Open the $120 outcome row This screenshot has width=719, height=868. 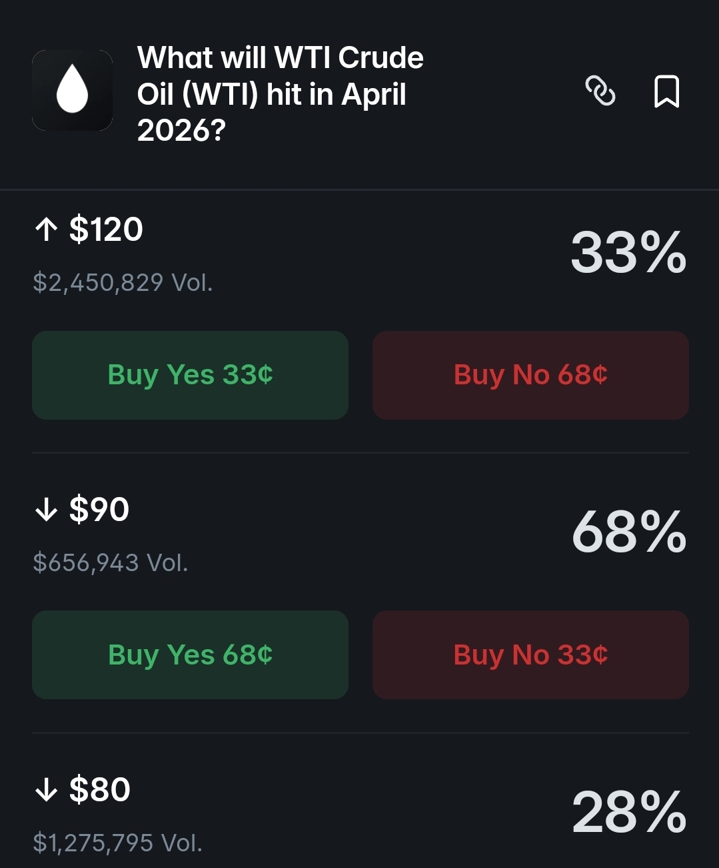[106, 230]
